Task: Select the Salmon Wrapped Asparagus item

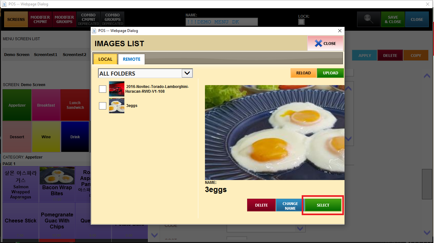Action: [21, 184]
